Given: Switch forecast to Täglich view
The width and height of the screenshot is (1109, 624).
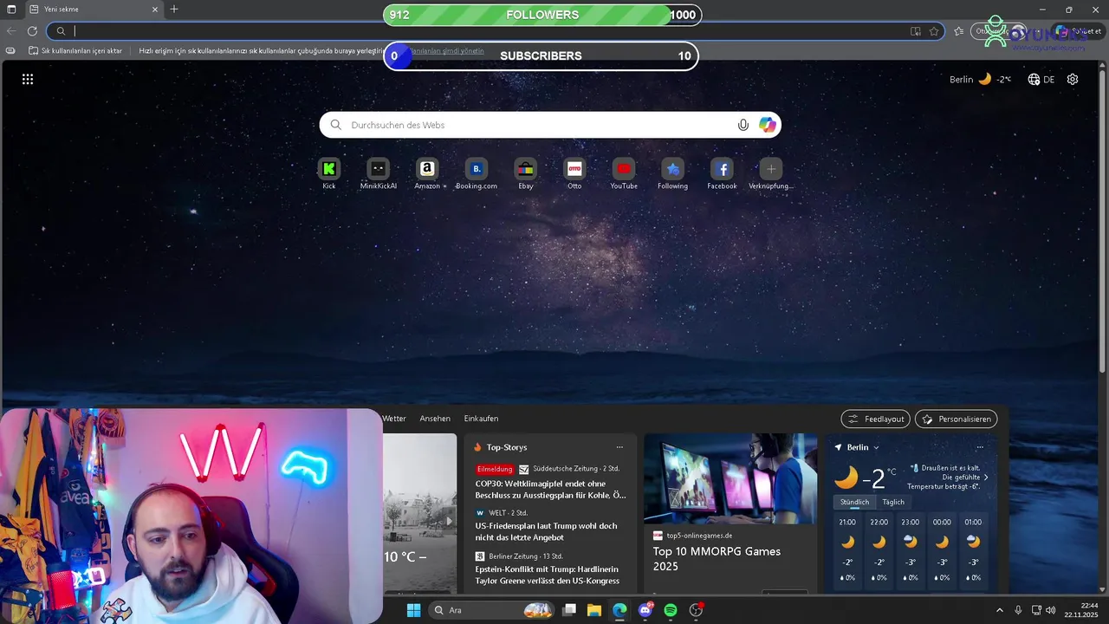Looking at the screenshot, I should click(x=893, y=502).
